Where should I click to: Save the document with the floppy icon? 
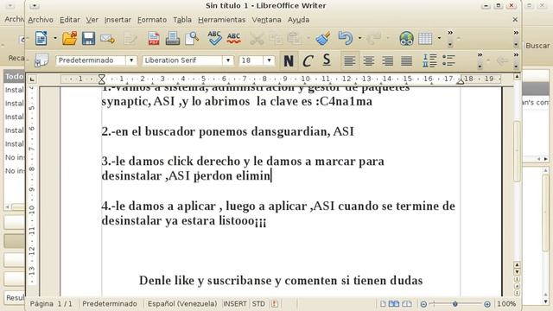88,38
